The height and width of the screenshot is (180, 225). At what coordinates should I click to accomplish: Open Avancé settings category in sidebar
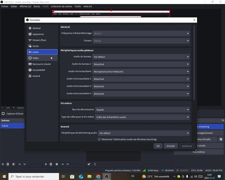42,76
